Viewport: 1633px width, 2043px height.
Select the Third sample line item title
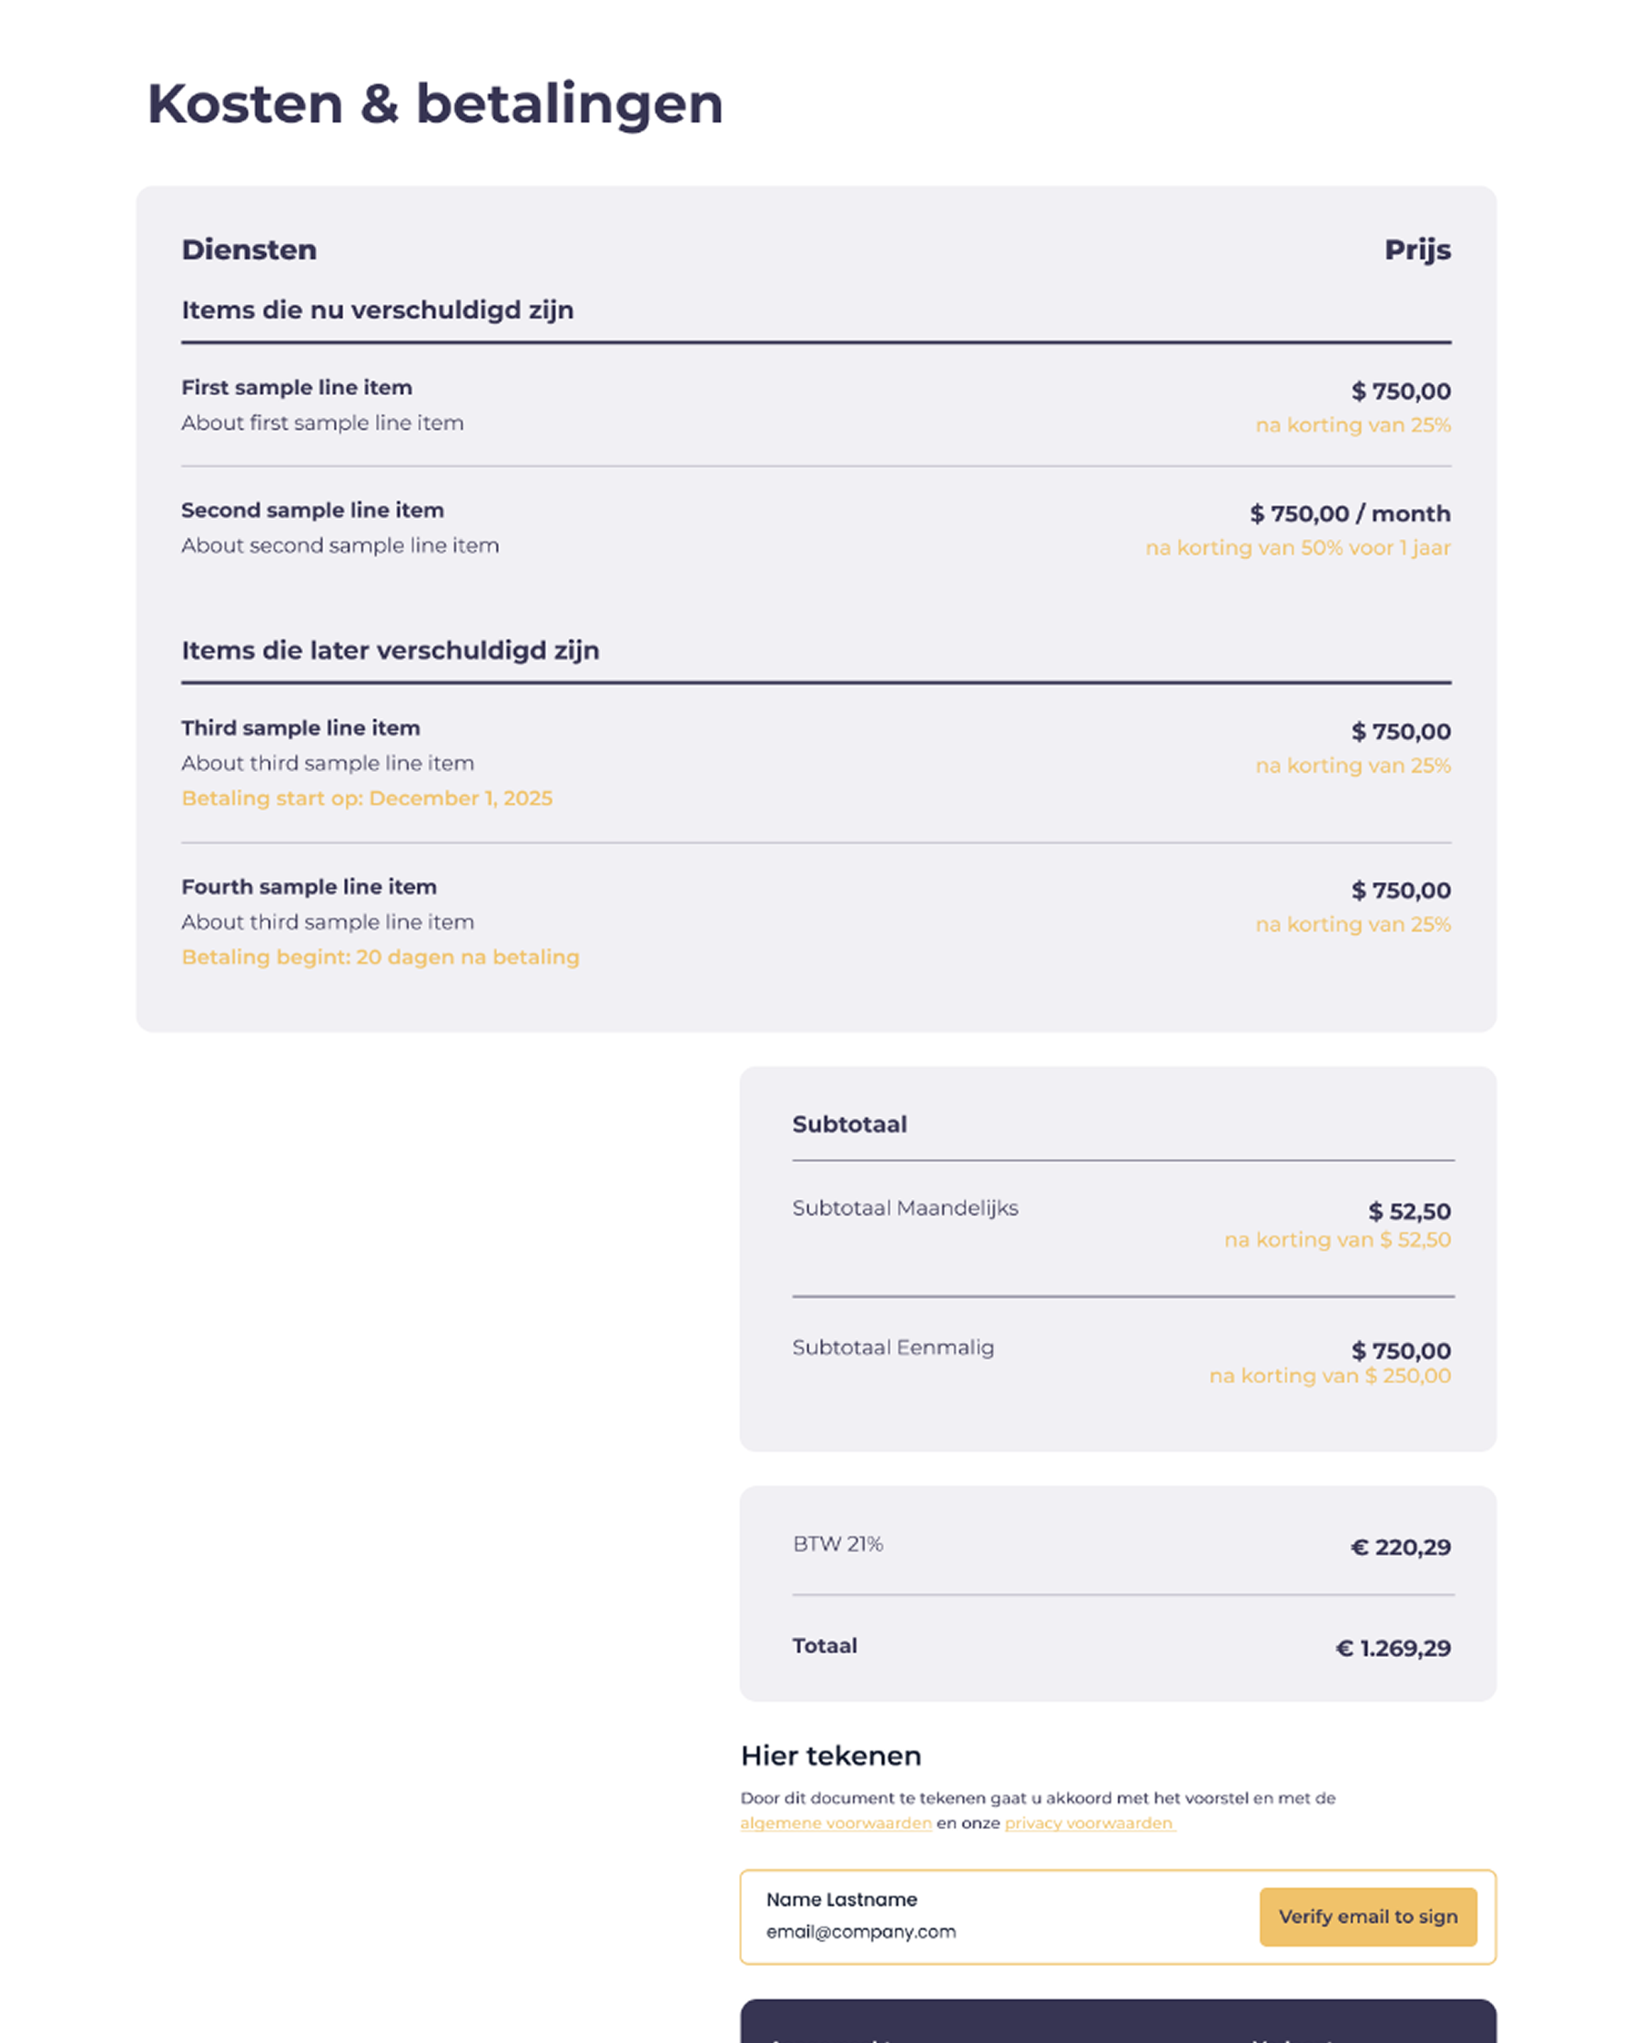[300, 727]
